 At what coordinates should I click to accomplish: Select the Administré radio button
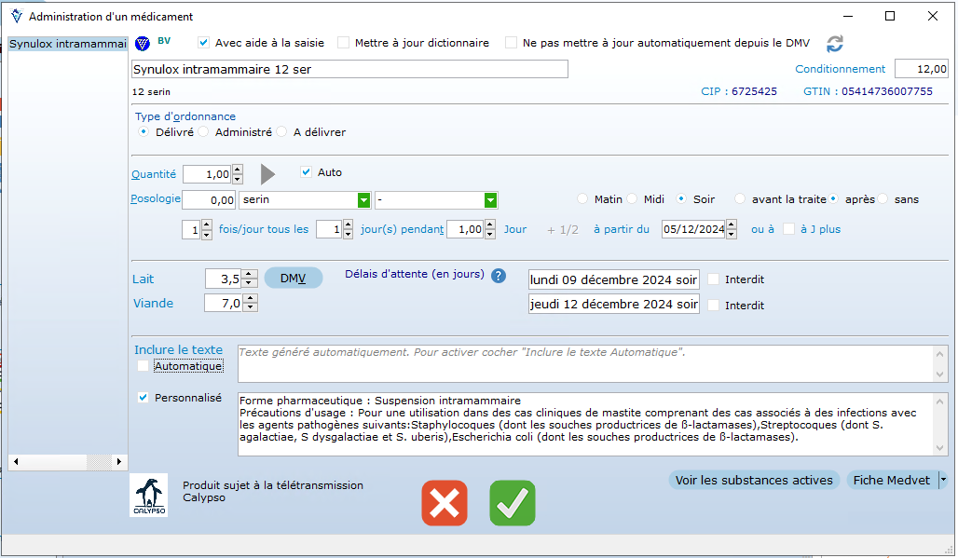tap(203, 132)
